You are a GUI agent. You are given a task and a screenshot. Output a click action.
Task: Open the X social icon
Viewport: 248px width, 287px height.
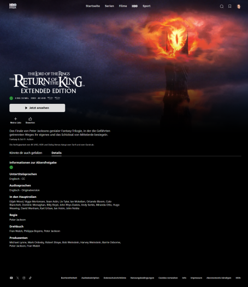17,278
